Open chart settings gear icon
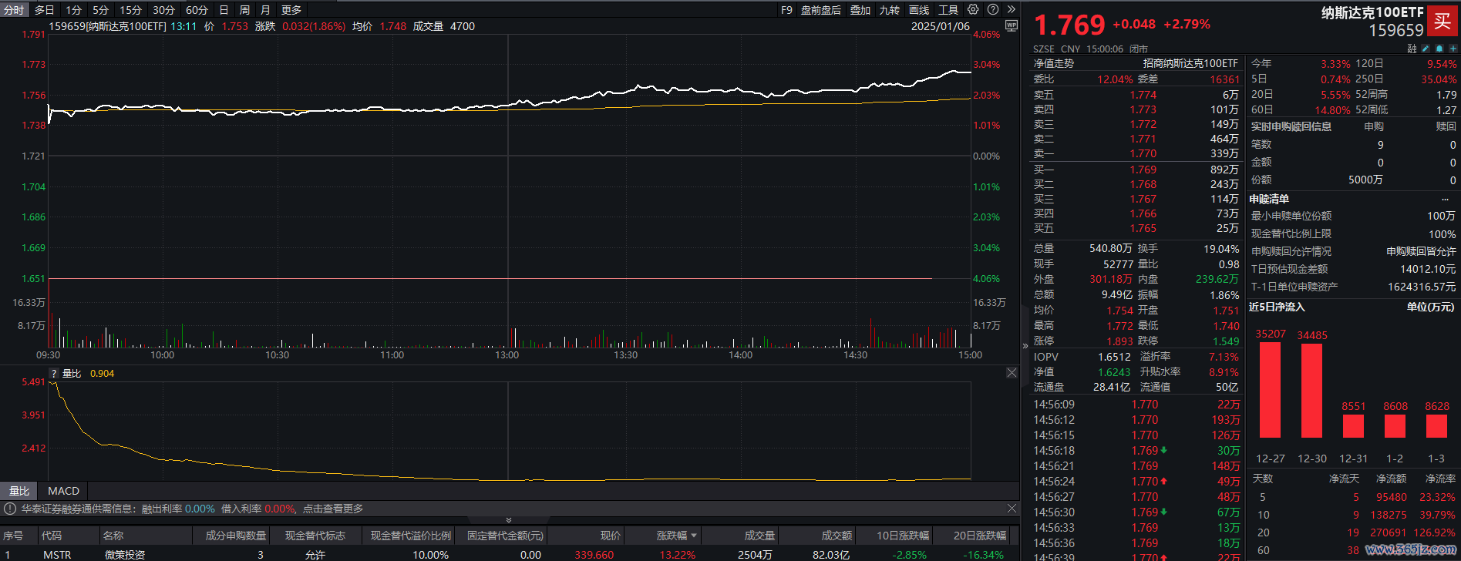The height and width of the screenshot is (561, 1461). tap(973, 10)
